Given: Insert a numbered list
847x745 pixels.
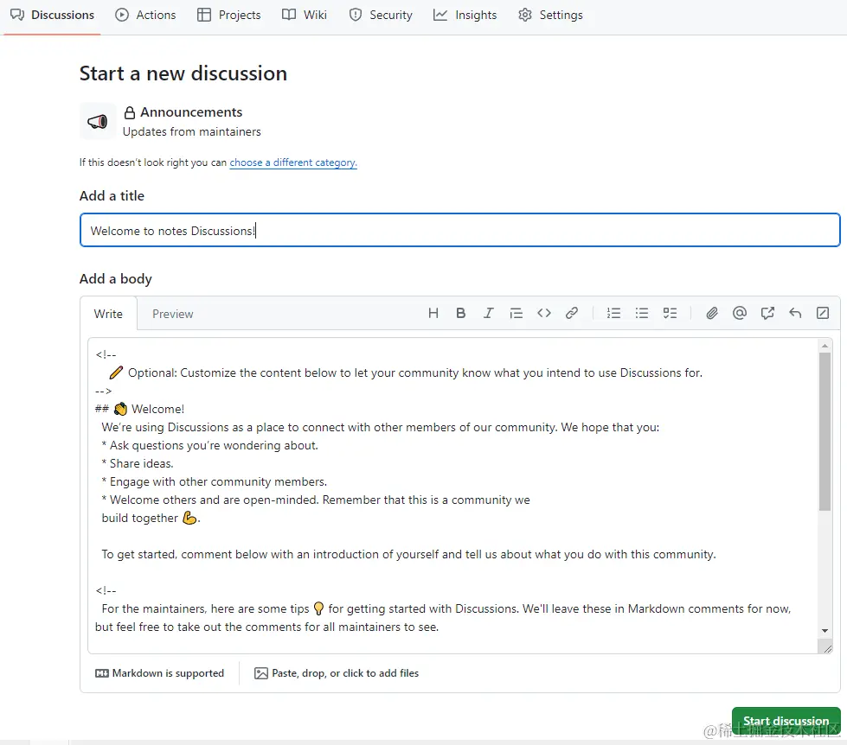Looking at the screenshot, I should (x=613, y=314).
